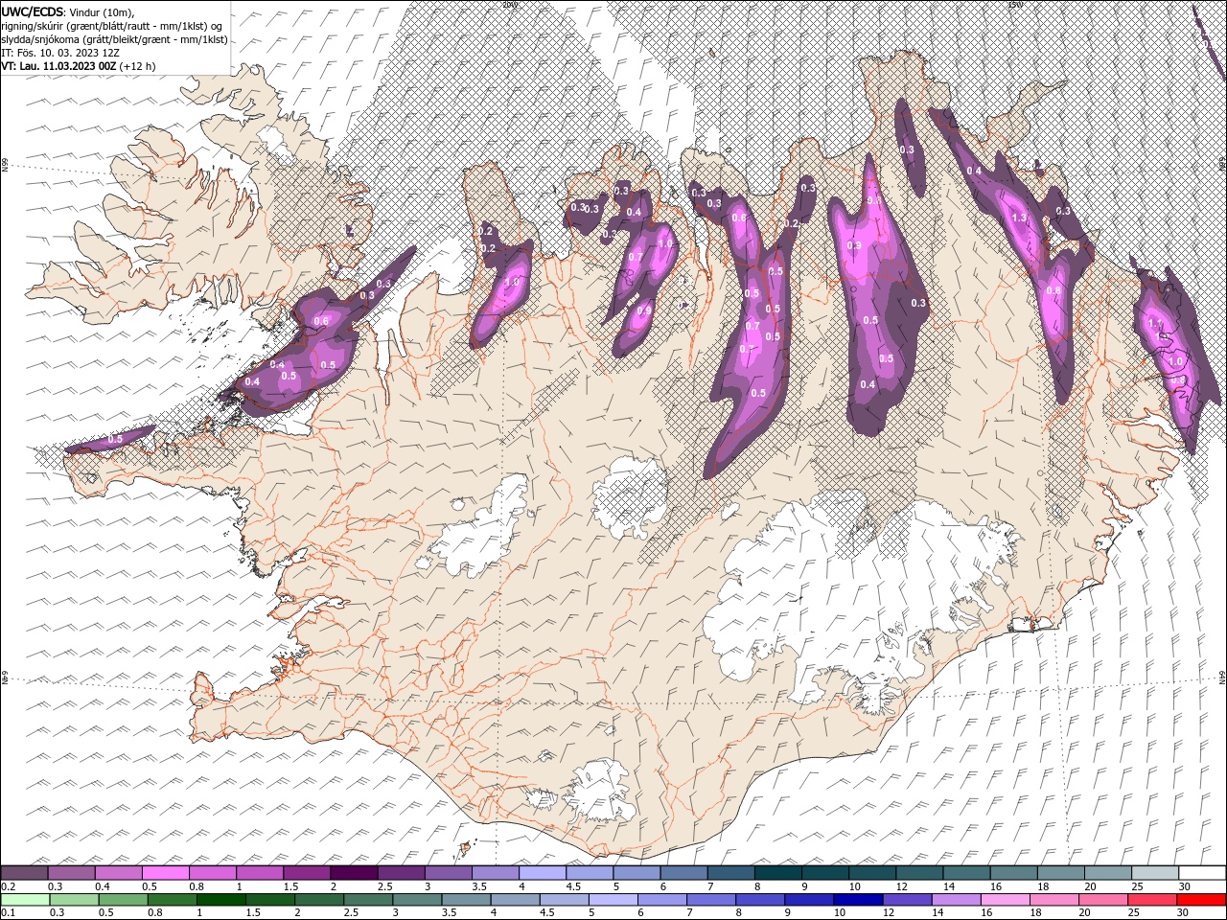Click the 'slydda/snjókoma' legend description line
This screenshot has width=1227, height=920.
[114, 39]
